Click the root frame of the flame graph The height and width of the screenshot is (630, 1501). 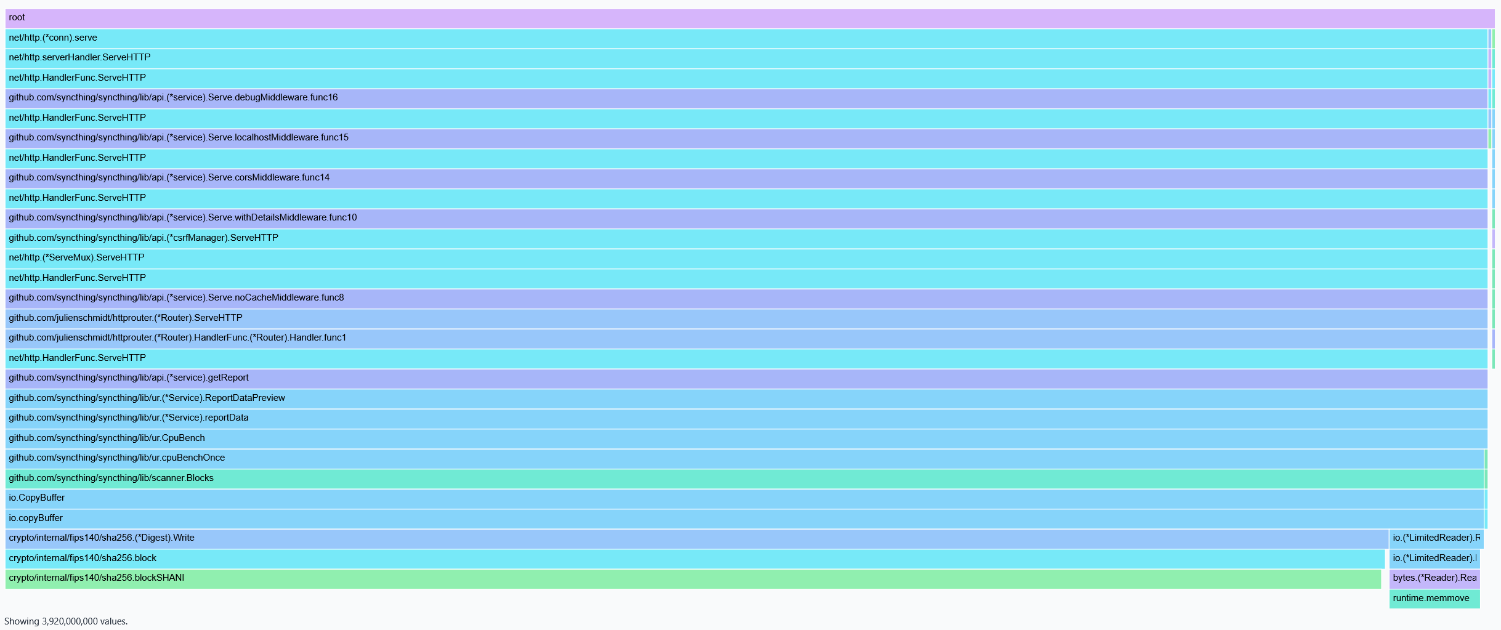[x=749, y=18]
